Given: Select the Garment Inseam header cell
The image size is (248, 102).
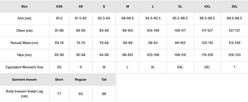Looking at the screenshot, I should [x=24, y=79].
